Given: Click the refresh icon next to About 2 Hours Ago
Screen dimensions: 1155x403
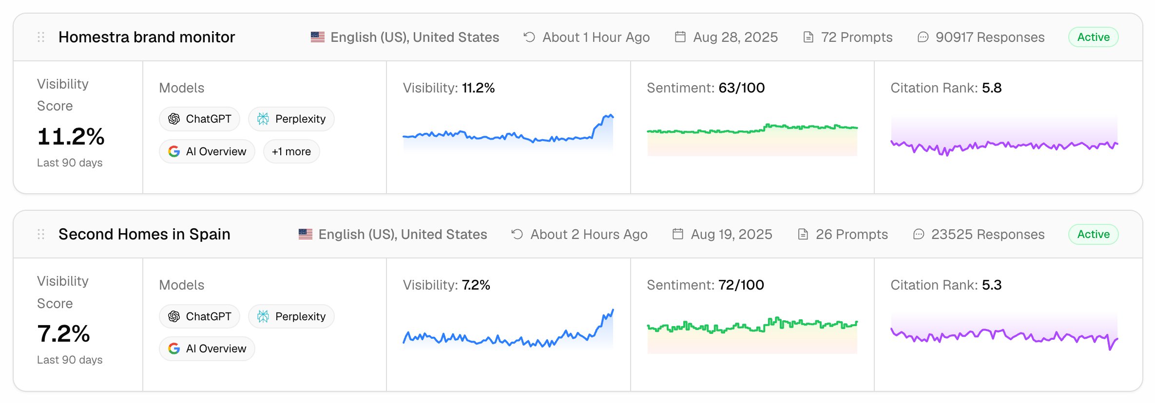Looking at the screenshot, I should tap(517, 234).
